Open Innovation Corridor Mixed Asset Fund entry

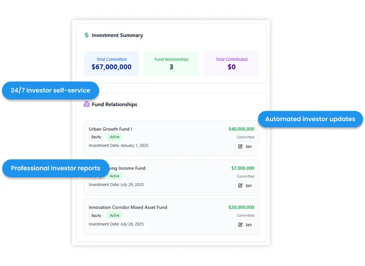point(128,207)
